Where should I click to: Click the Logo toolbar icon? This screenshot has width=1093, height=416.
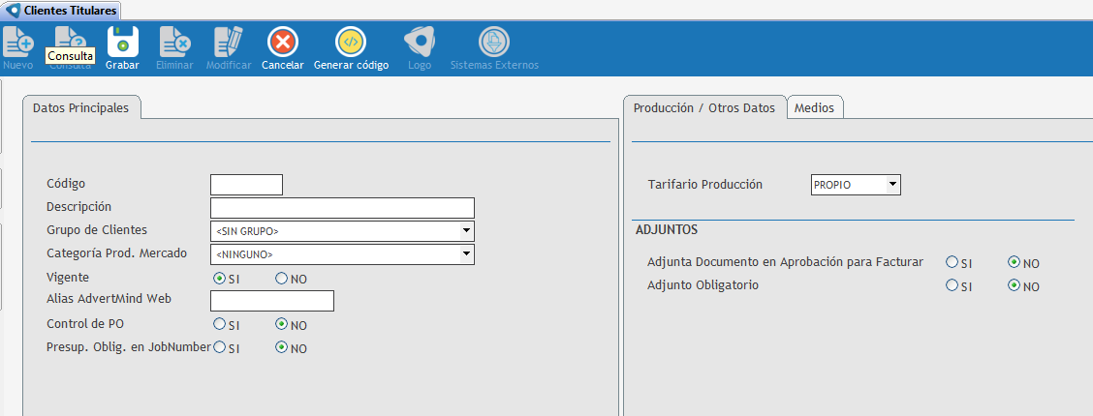(420, 43)
